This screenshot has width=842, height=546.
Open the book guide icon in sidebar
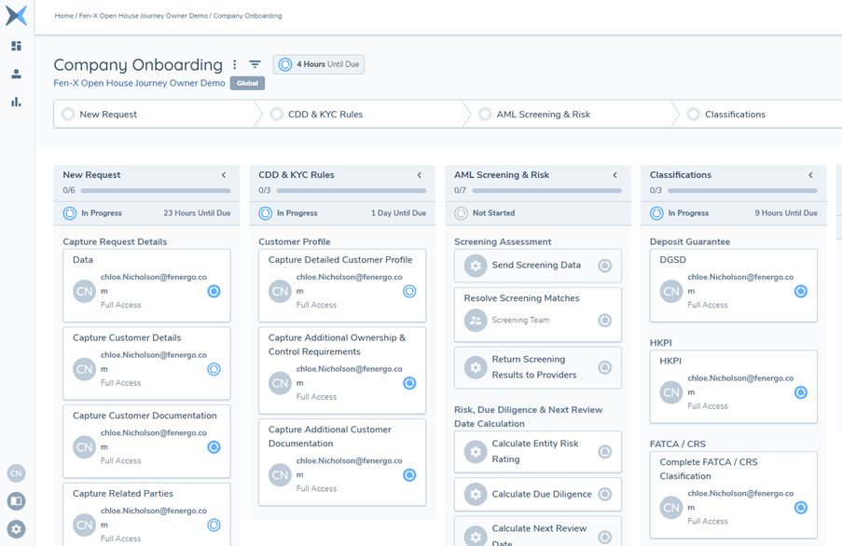tap(16, 501)
